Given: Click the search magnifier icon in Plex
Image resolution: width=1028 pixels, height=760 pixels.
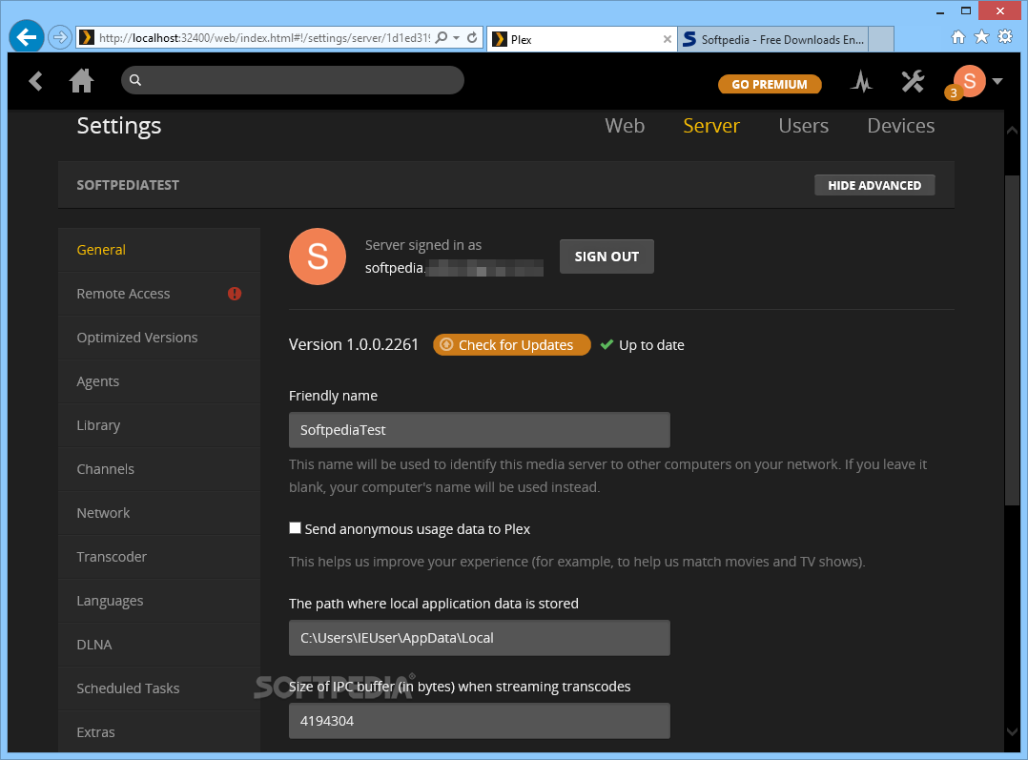Looking at the screenshot, I should click(135, 80).
